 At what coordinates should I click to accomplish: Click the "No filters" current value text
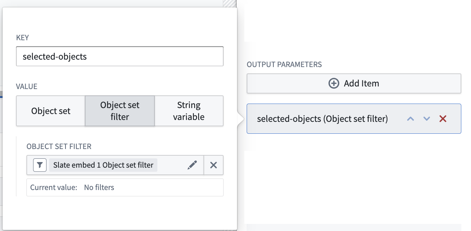coord(99,187)
